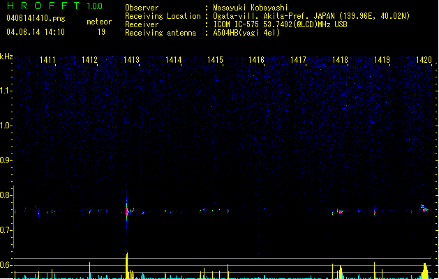Viewport: 439px width, 279px height.
Task: Click the meteor echo cluster below 1420
Action: pos(424,209)
